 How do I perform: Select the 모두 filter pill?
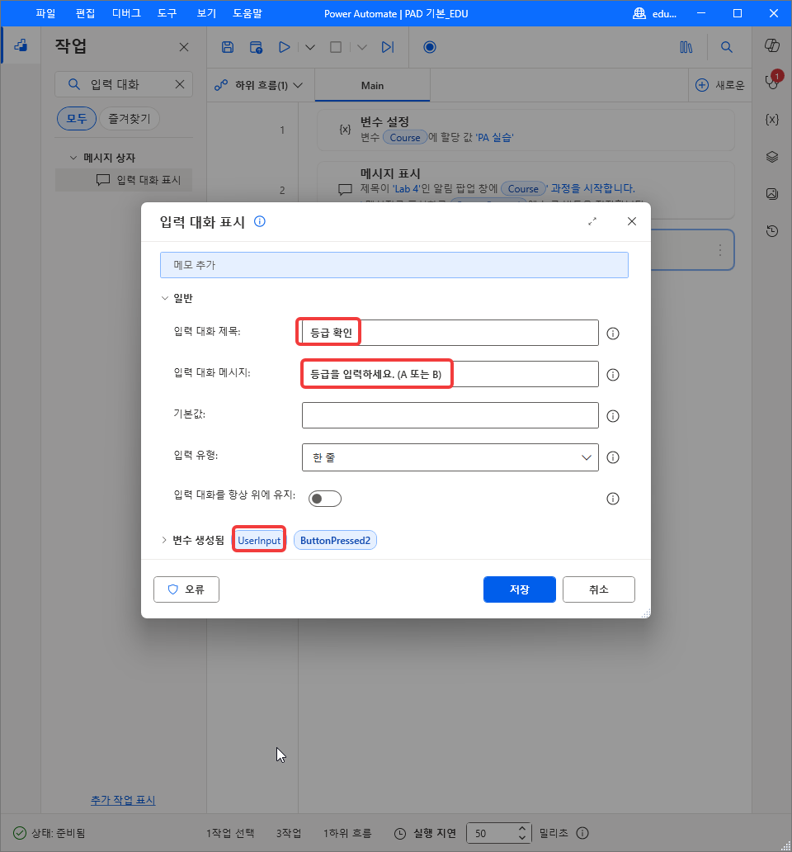point(77,118)
